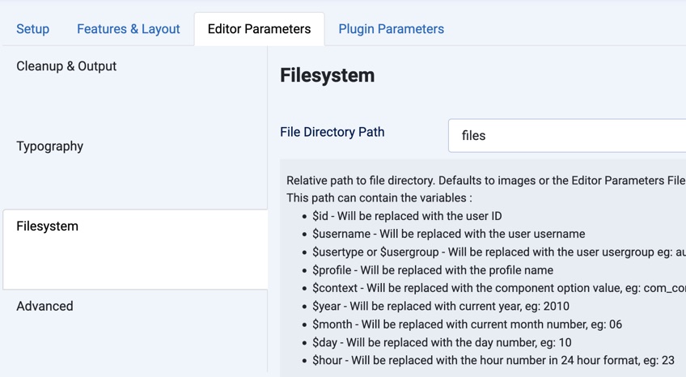Open the Cleanup & Output section
Viewport: 686px width, 377px height.
[x=66, y=66]
